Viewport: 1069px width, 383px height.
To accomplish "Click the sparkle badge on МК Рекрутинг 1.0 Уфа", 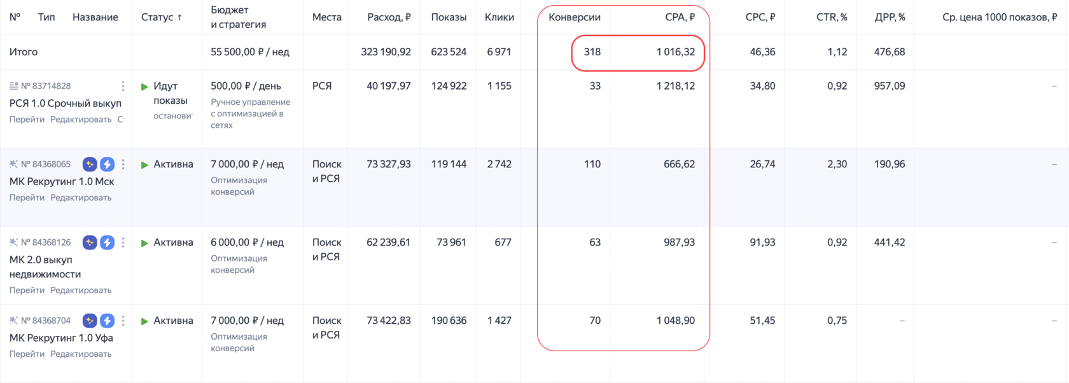I will pos(90,321).
